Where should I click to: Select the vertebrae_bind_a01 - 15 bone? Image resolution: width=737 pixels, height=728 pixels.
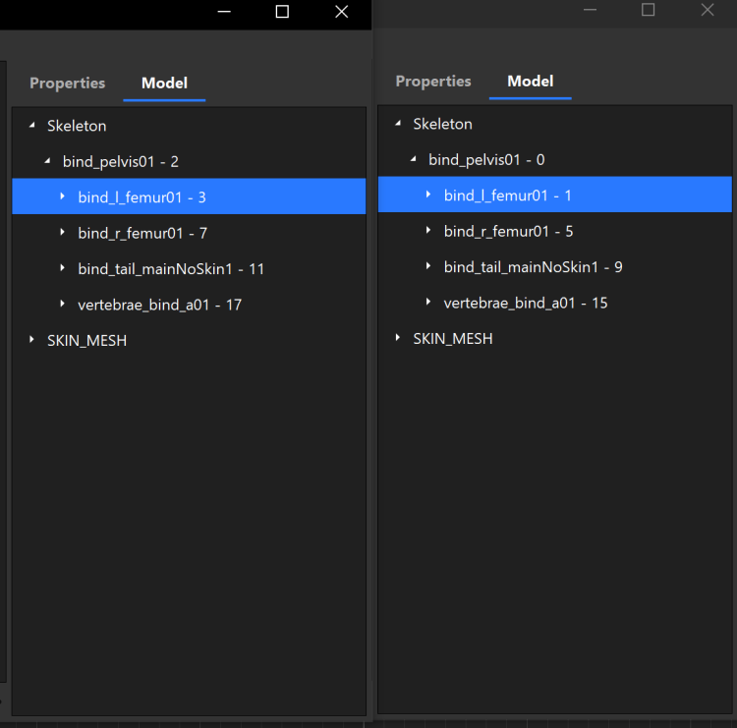526,303
